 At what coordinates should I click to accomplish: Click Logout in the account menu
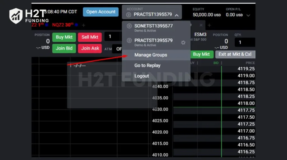156,76
